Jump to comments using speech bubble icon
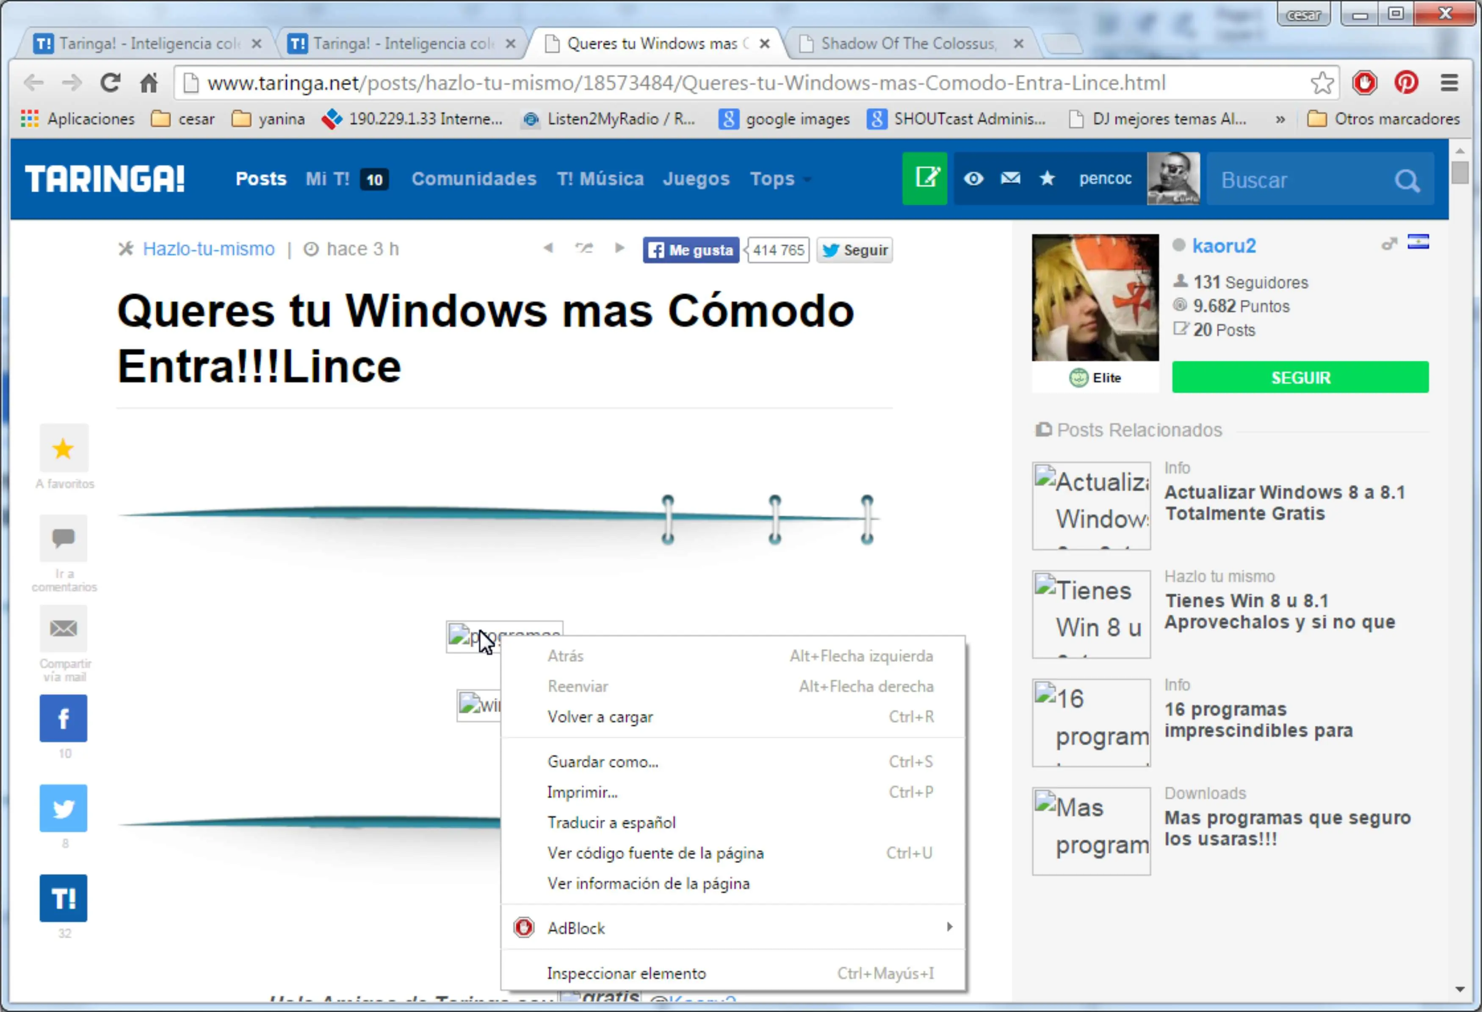 tap(63, 538)
